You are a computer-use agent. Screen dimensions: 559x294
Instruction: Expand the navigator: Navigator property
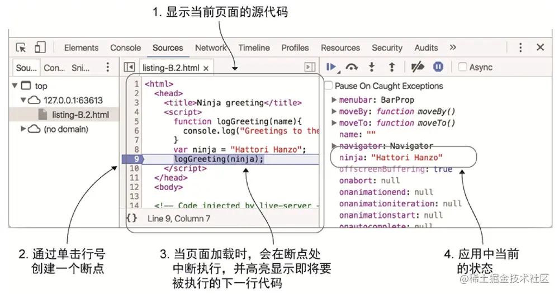pos(334,146)
